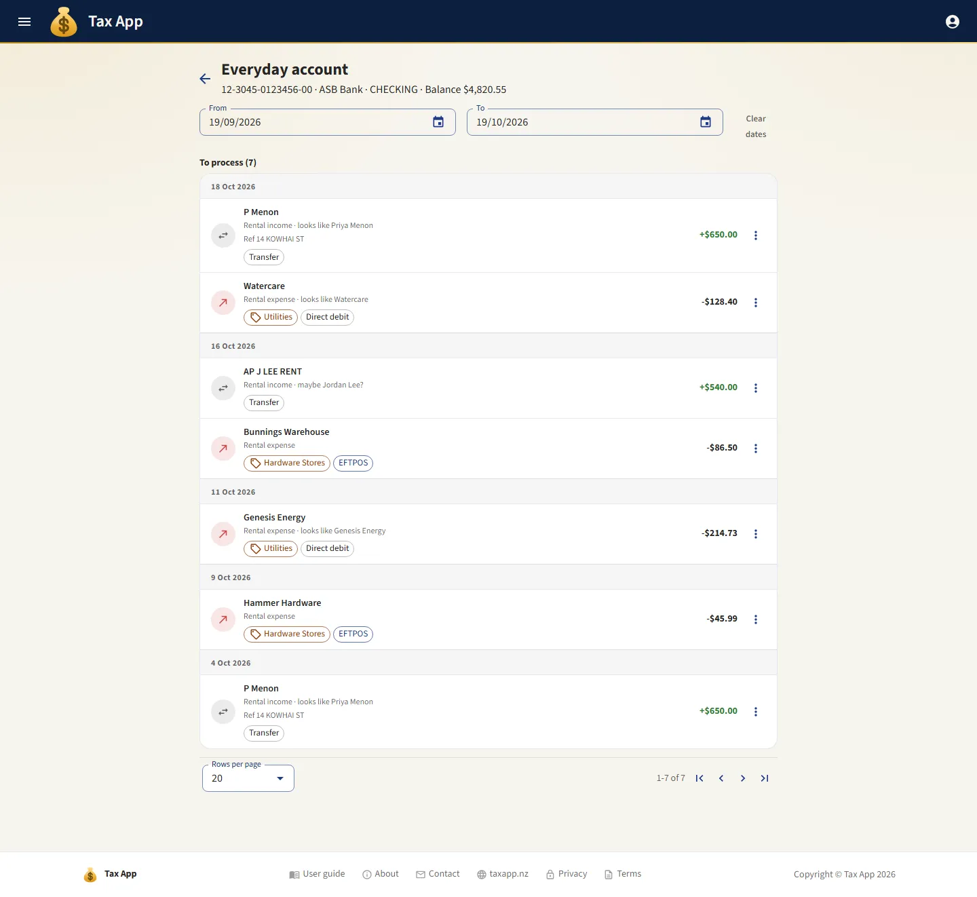The image size is (977, 897).
Task: Click the -$214.73 amount
Action: pyautogui.click(x=719, y=533)
